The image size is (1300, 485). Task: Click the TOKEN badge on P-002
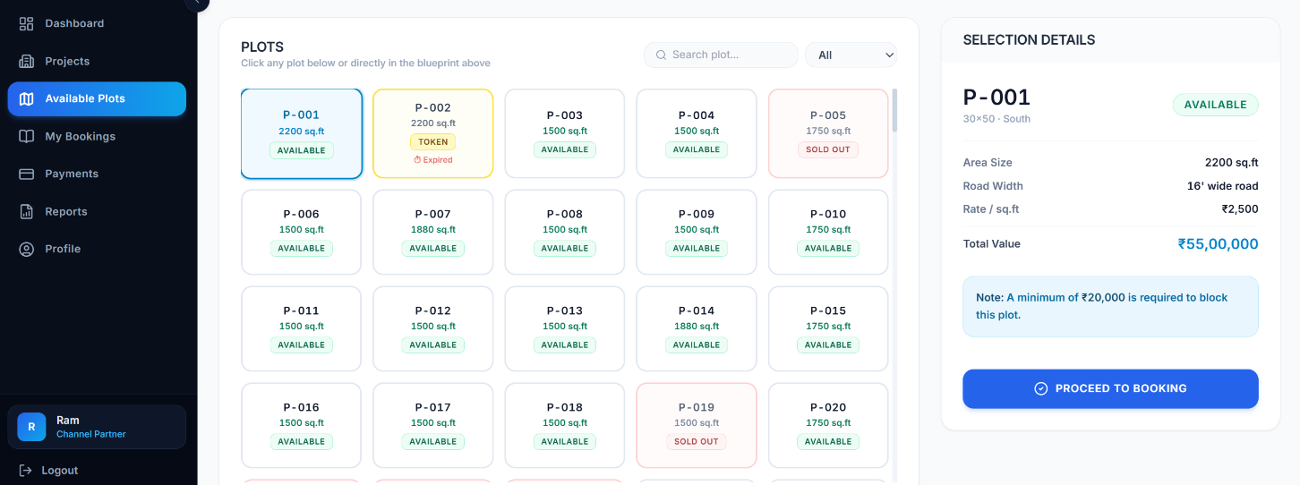click(x=433, y=141)
